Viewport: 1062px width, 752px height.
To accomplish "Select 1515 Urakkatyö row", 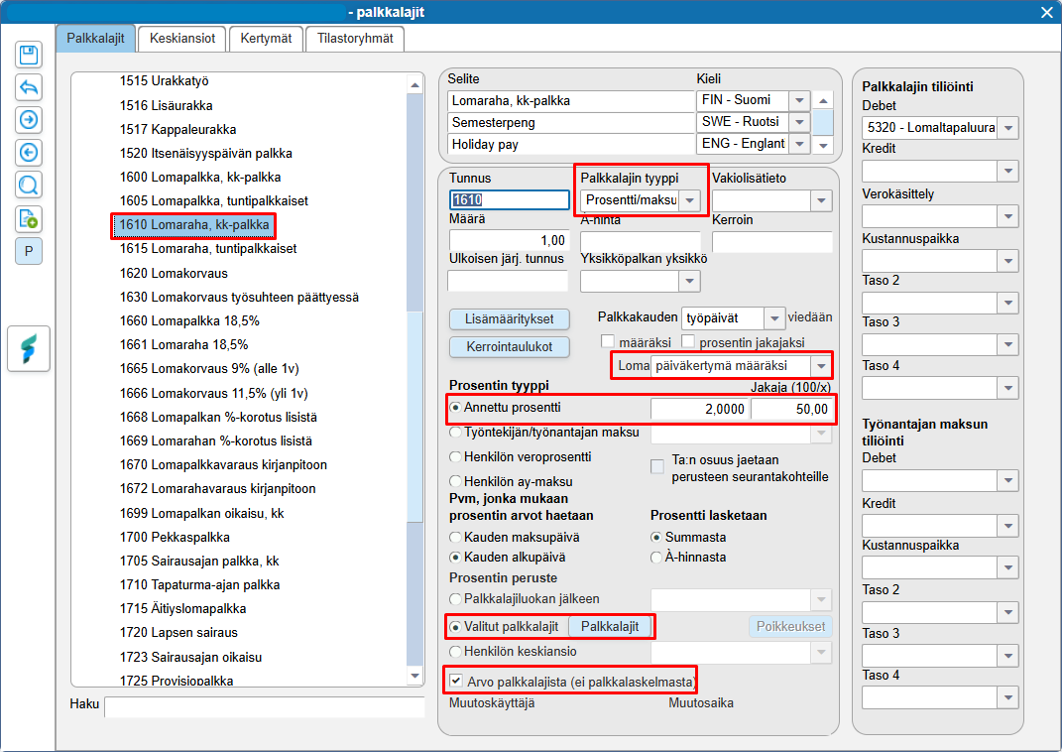I will (164, 81).
